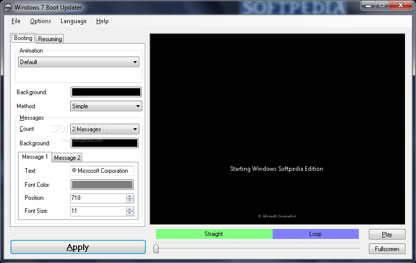Click the message Text input field
The width and height of the screenshot is (416, 263).
[x=102, y=171]
